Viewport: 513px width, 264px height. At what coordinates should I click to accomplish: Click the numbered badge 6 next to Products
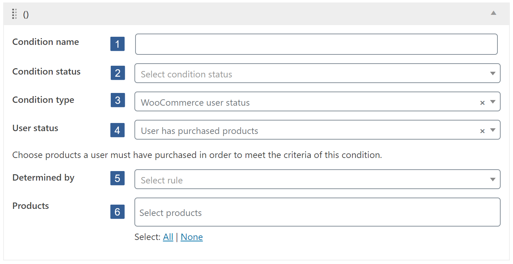117,212
